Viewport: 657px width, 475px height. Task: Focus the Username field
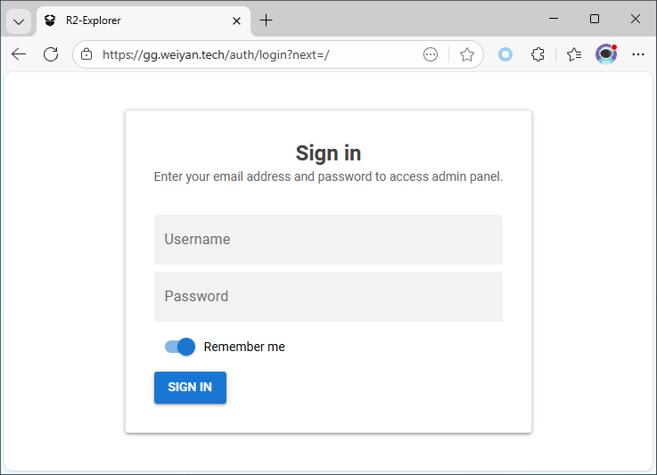coord(328,240)
